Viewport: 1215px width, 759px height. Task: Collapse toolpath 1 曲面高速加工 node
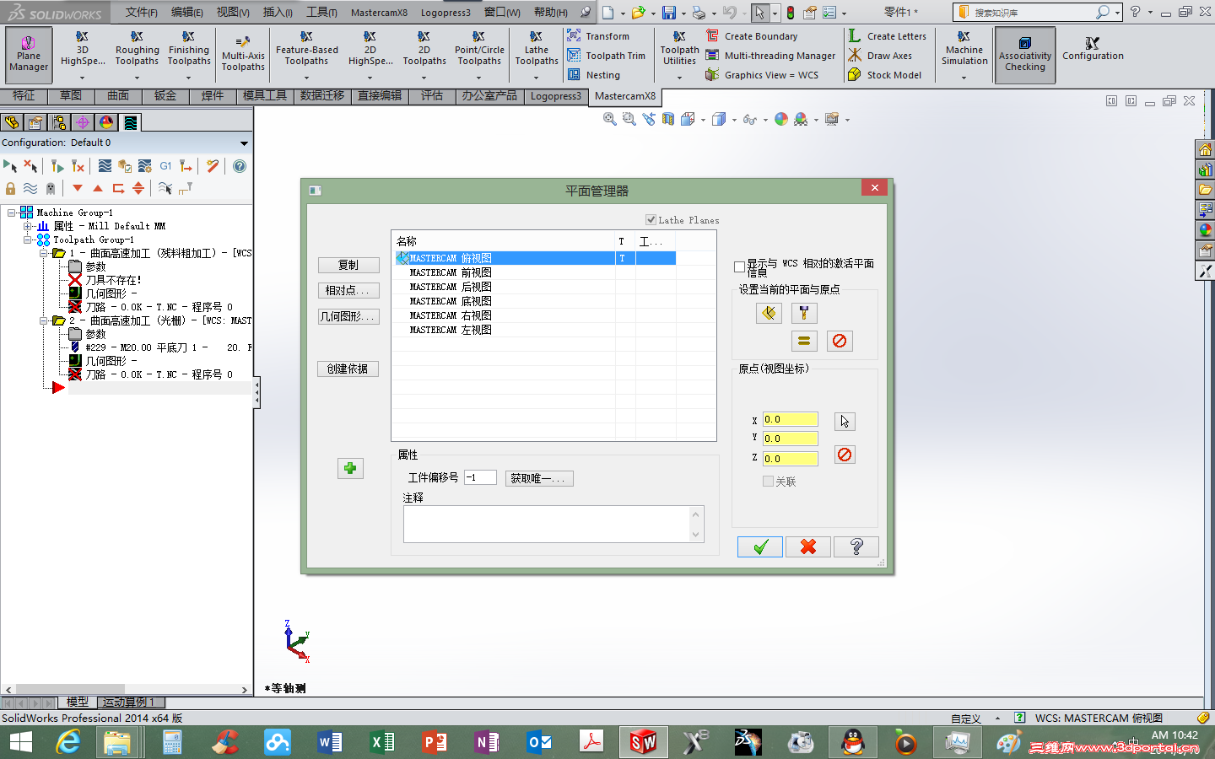coord(43,253)
